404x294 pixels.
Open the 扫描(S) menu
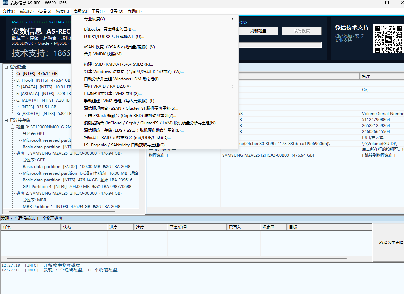[45, 11]
